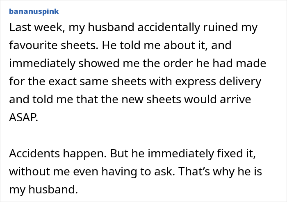
Task: Click the phrase "would arrive"
Action: click(217, 100)
